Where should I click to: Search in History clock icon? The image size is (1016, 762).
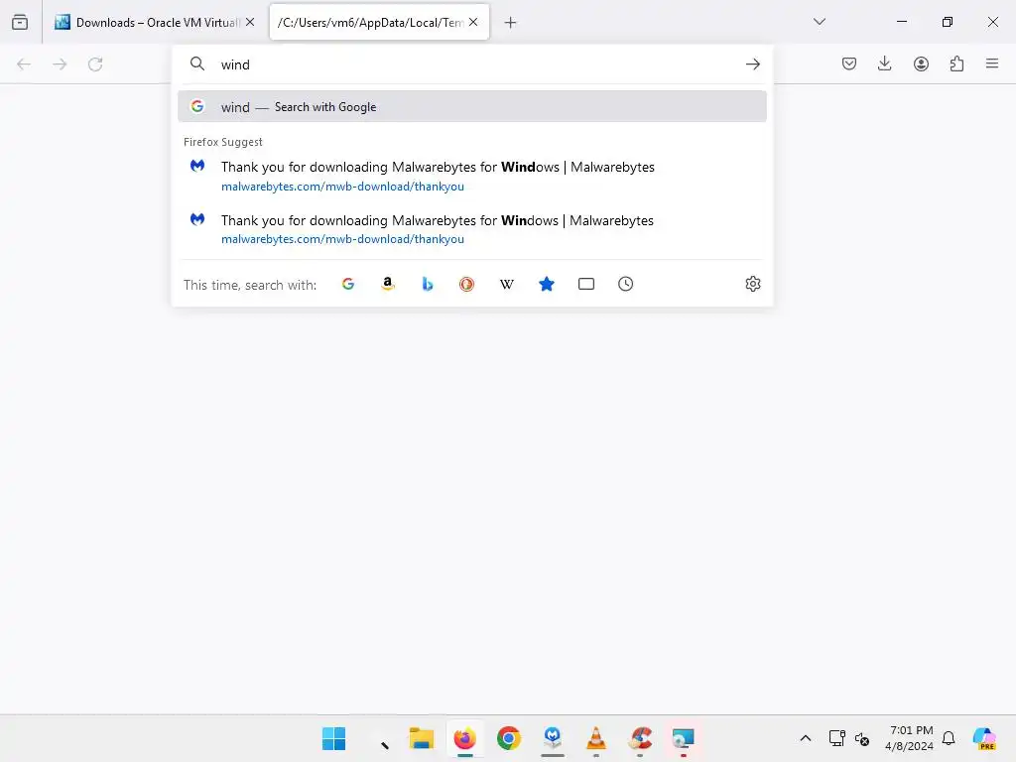[x=625, y=284]
